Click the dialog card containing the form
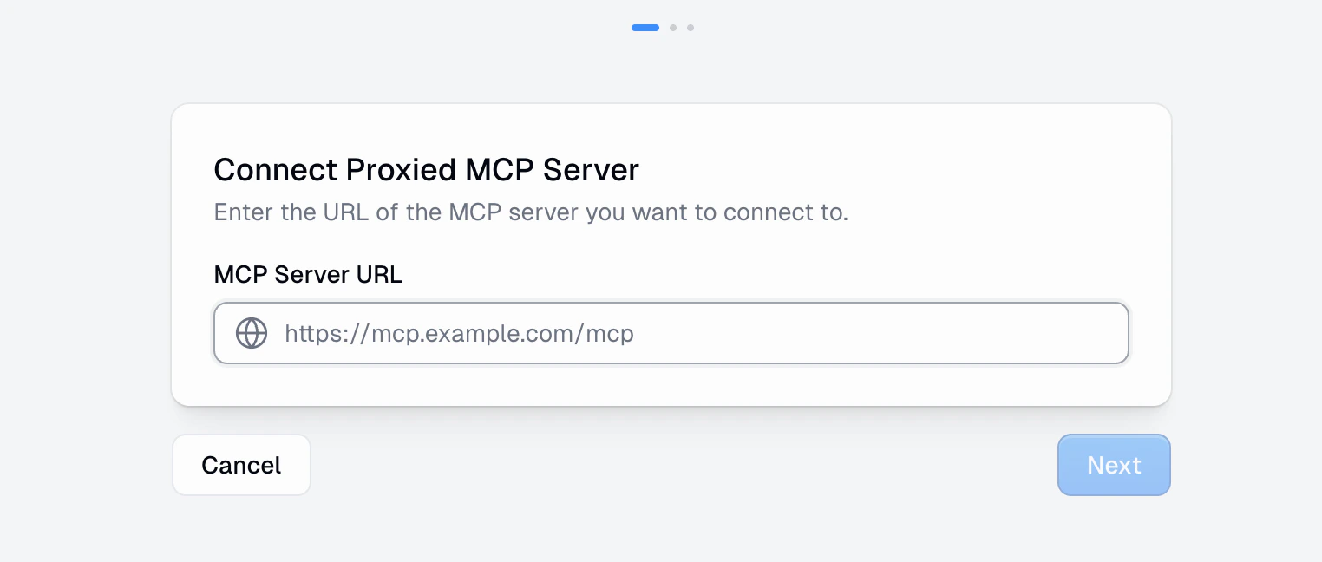This screenshot has width=1322, height=562. click(x=671, y=254)
